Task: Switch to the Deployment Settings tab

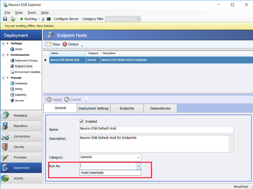Action: [94, 108]
